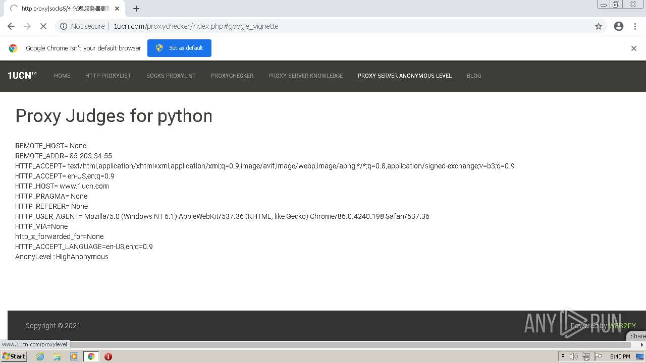Bookmark this page with the star icon
The image size is (646, 363).
click(599, 26)
